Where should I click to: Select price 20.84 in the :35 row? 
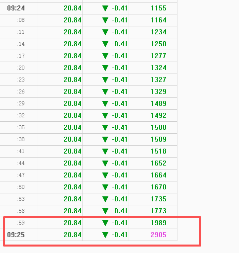(73, 127)
